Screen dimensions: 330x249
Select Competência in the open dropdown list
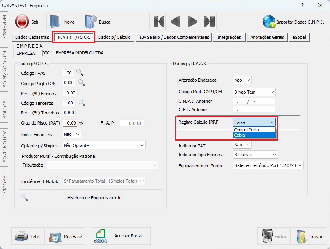[254, 130]
